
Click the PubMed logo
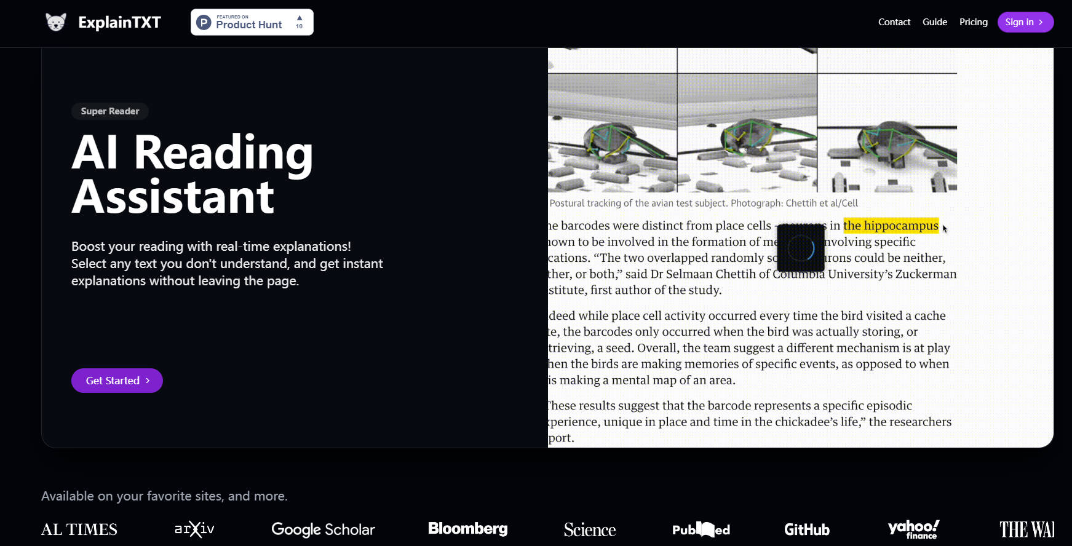701,529
